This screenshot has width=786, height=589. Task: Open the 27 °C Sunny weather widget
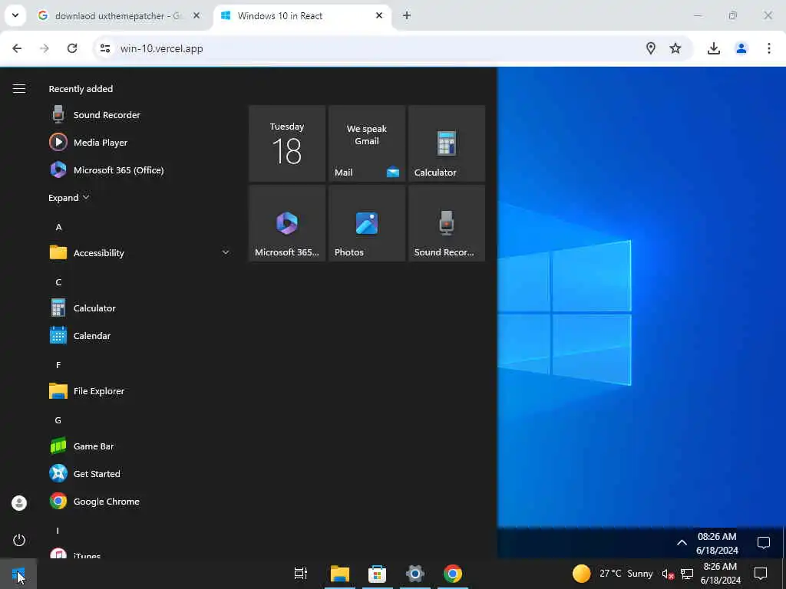[x=613, y=574]
